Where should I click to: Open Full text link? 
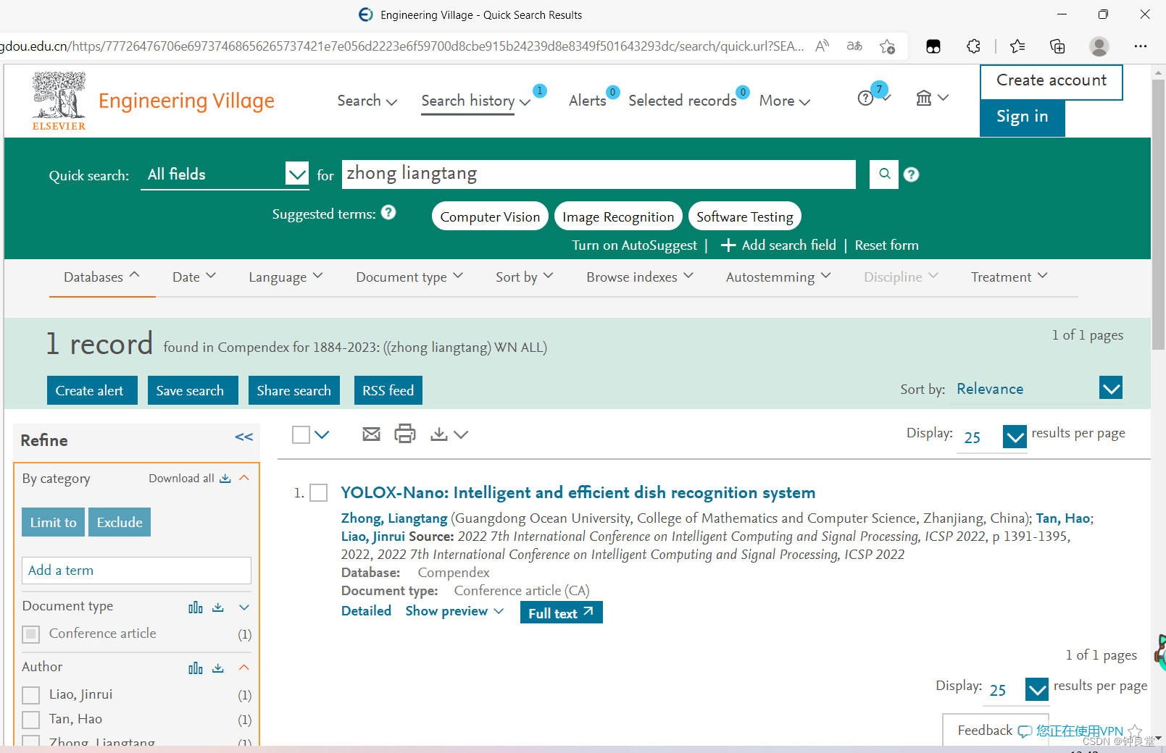(562, 613)
